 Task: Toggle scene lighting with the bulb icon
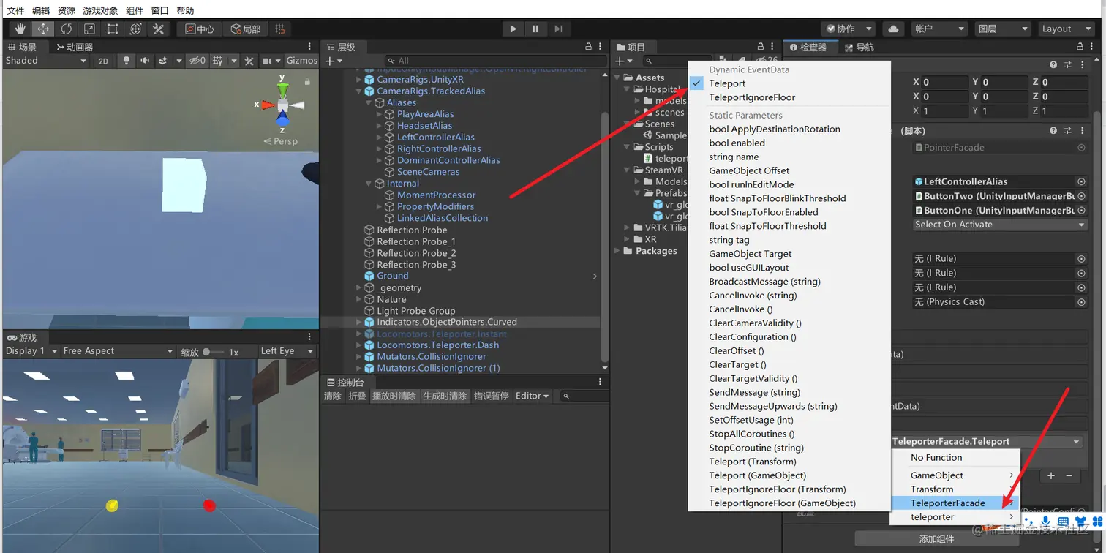point(127,61)
